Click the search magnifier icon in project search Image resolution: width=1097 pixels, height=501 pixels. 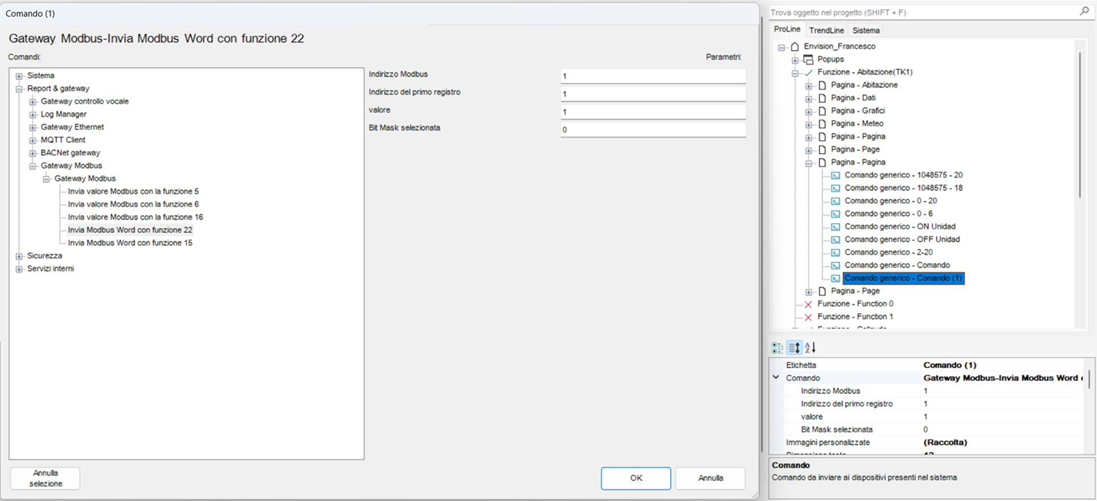click(1084, 11)
